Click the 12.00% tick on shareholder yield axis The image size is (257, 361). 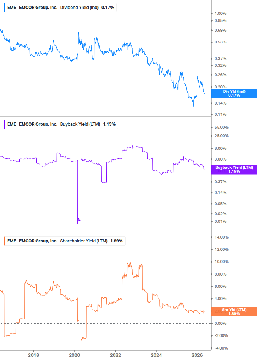point(222,249)
